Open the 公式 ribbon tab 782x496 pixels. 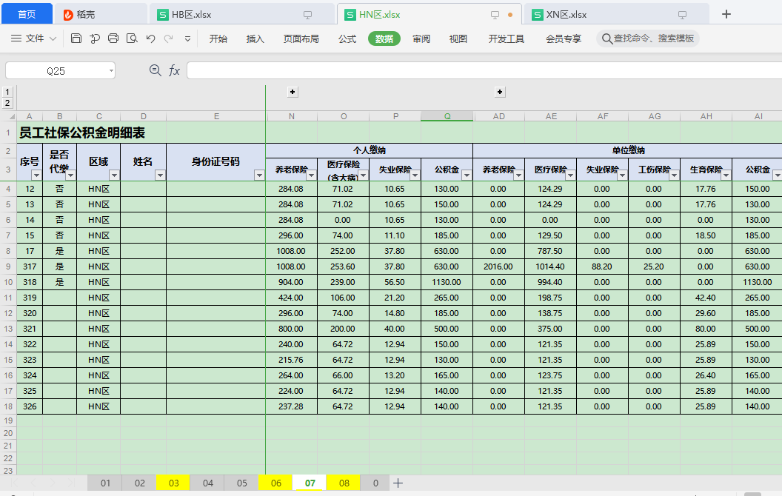347,38
